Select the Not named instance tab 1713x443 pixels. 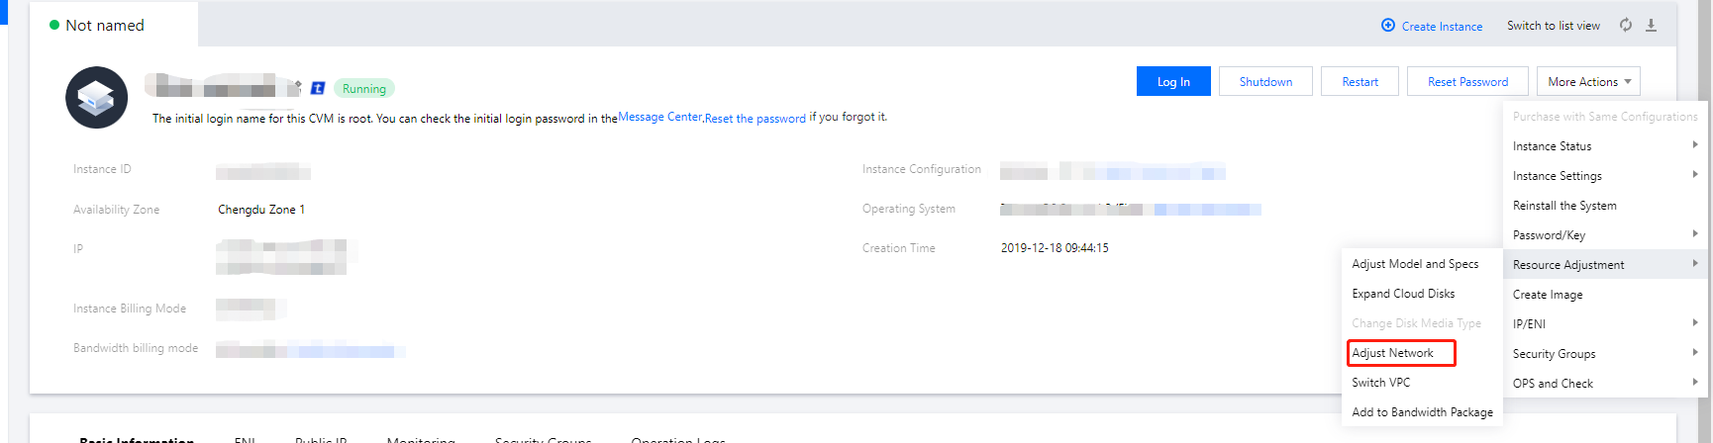(x=105, y=25)
